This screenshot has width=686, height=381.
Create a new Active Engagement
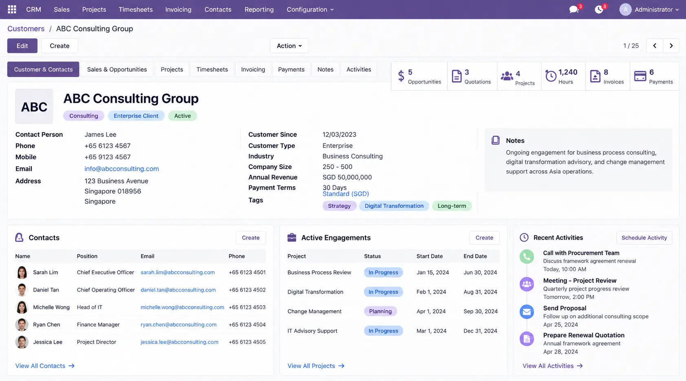click(484, 238)
